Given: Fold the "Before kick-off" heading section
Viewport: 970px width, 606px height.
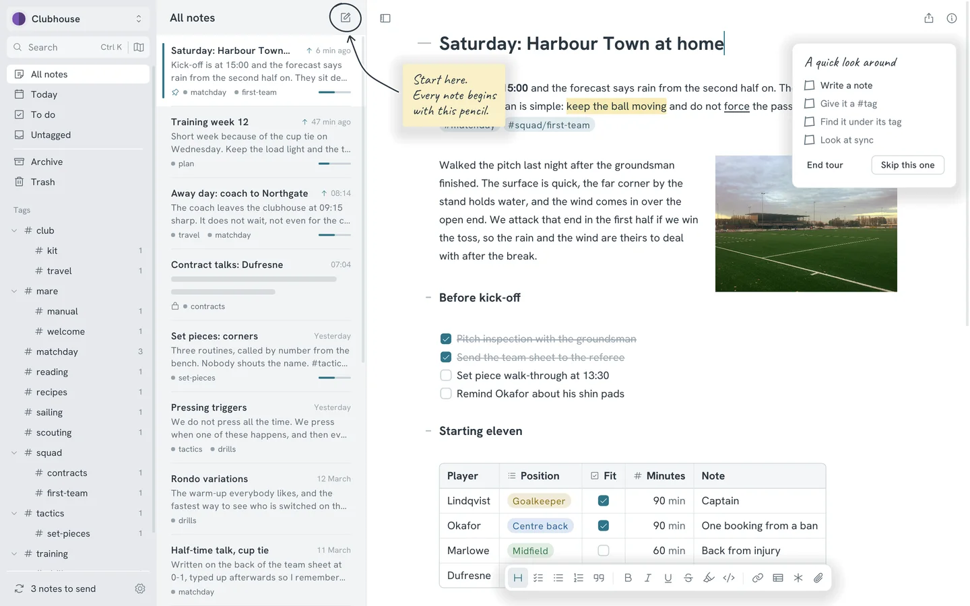Looking at the screenshot, I should coord(428,298).
